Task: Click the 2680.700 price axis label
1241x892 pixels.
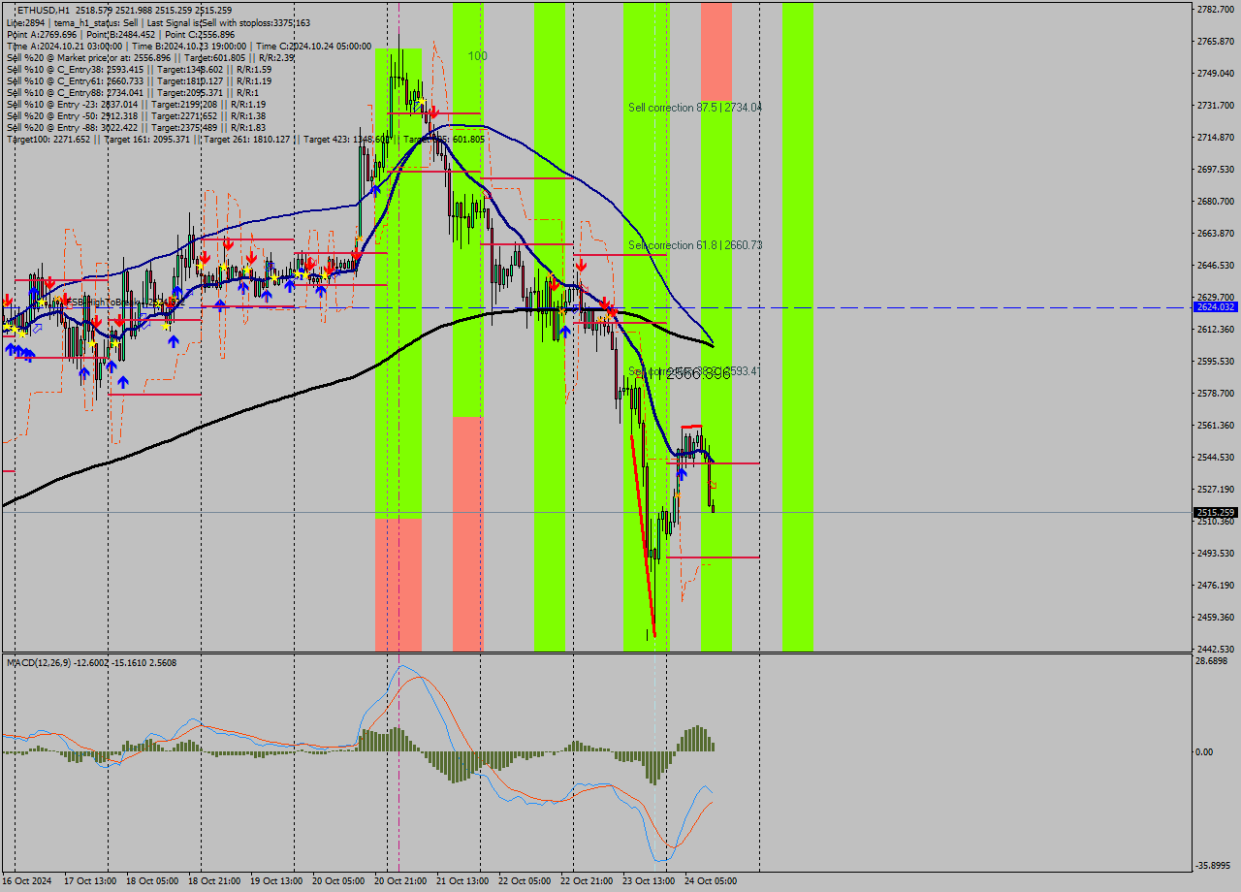Action: click(x=1216, y=201)
